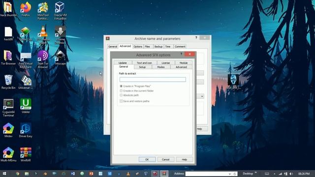This screenshot has height=177, width=315.
Task: Open the Module tab
Action: pos(184,63)
